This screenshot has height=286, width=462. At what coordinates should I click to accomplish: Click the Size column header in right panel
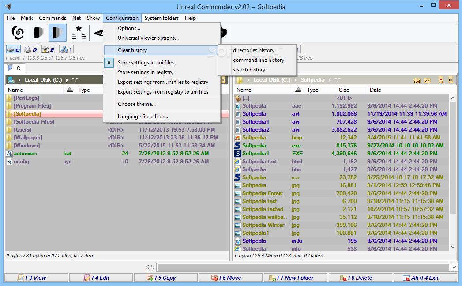click(351, 90)
